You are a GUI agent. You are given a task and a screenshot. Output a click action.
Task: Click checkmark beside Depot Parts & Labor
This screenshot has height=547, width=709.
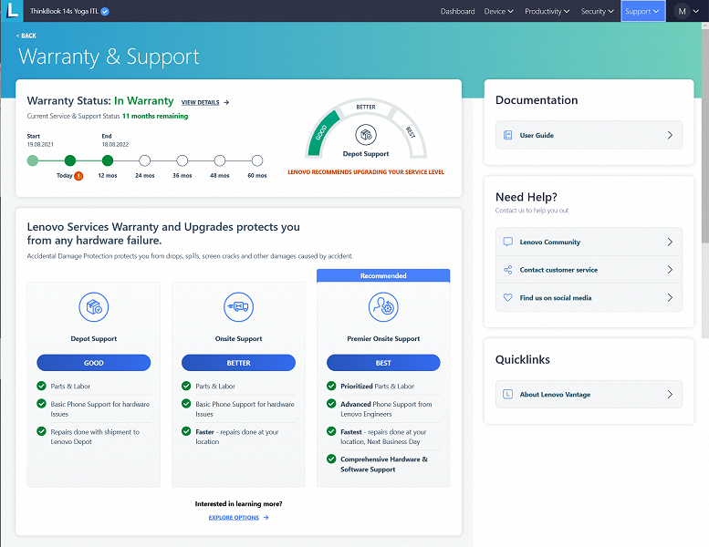click(41, 386)
